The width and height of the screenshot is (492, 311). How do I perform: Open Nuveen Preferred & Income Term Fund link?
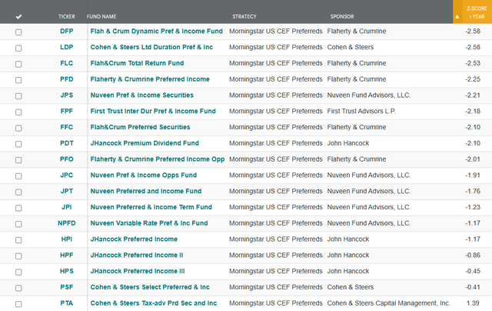[151, 207]
